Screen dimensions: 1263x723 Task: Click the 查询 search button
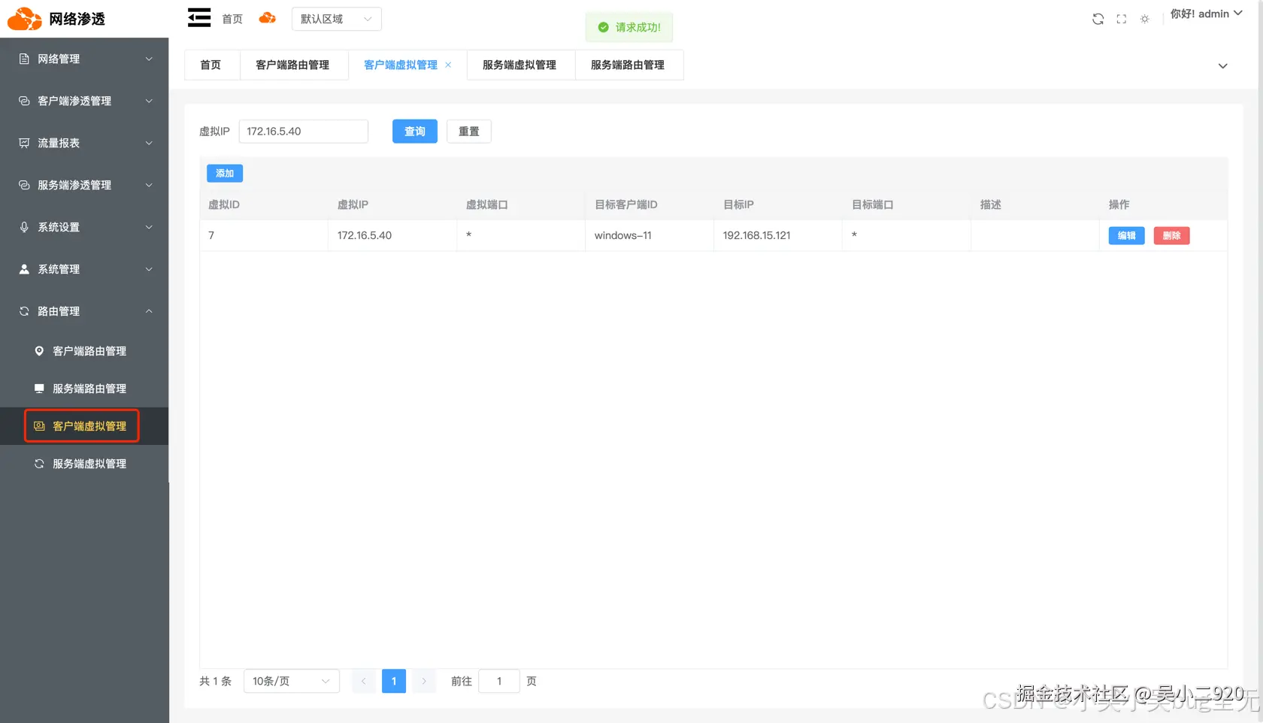click(414, 131)
